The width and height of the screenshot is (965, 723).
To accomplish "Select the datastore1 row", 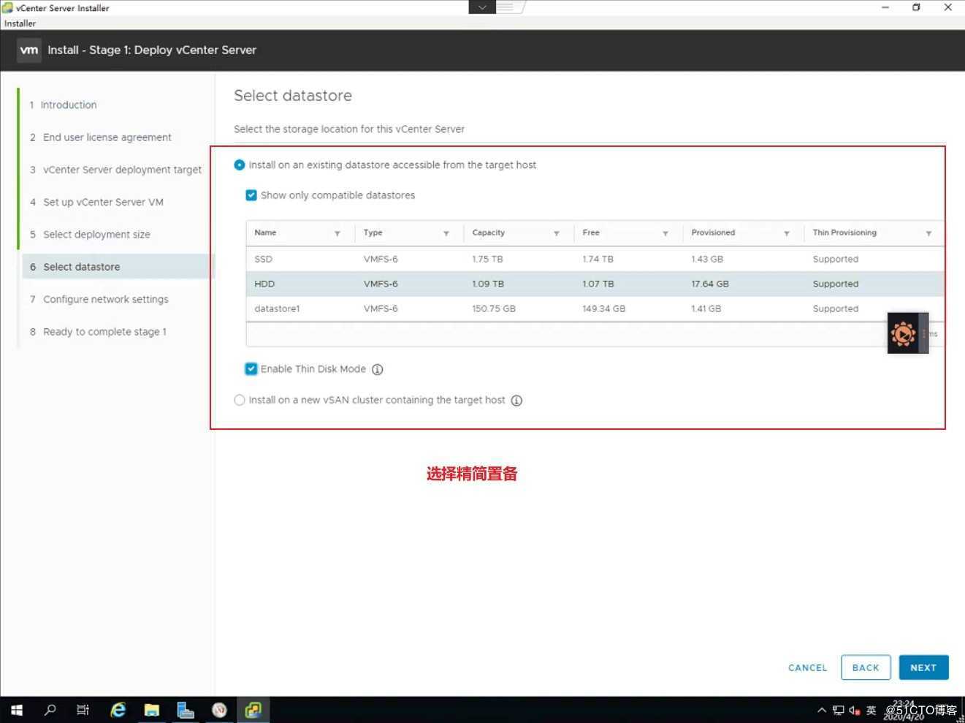I will (x=595, y=308).
